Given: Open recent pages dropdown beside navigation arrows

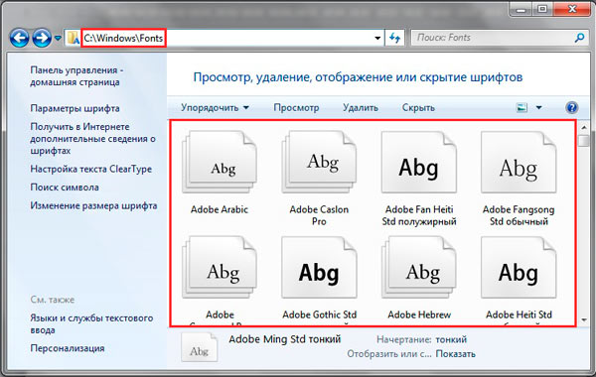Looking at the screenshot, I should (58, 38).
